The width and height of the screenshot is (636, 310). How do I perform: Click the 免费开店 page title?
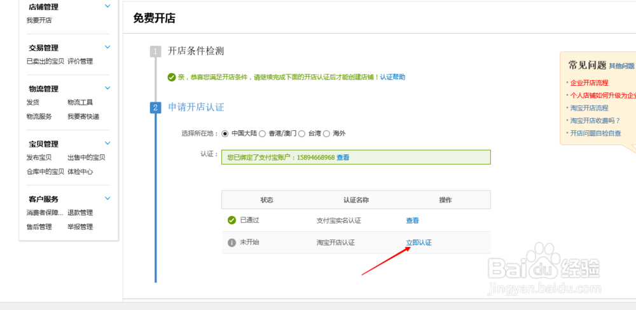pyautogui.click(x=154, y=18)
